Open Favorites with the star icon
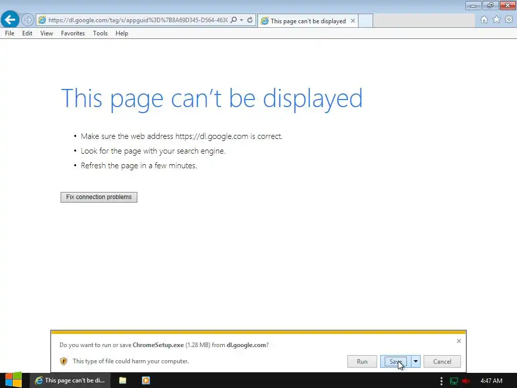 click(496, 20)
